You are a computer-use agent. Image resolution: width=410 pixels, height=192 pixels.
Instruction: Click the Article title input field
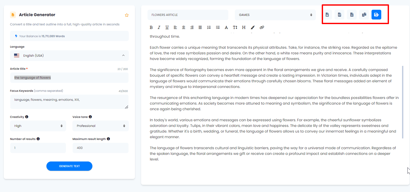point(69,78)
